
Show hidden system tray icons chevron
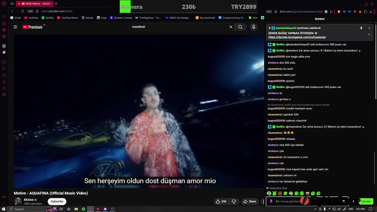[315, 209]
